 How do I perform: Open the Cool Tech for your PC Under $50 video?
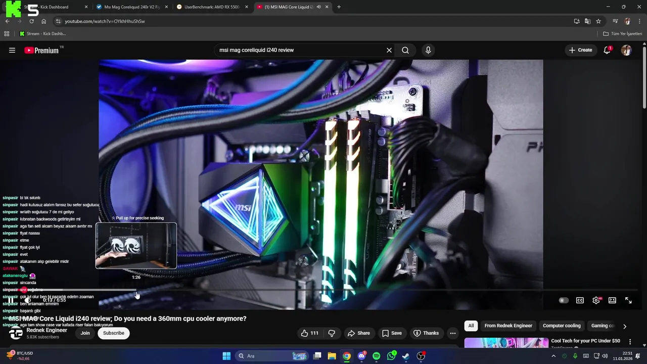coord(585,341)
